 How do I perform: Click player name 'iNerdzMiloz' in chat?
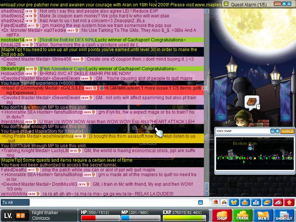(x=13, y=122)
